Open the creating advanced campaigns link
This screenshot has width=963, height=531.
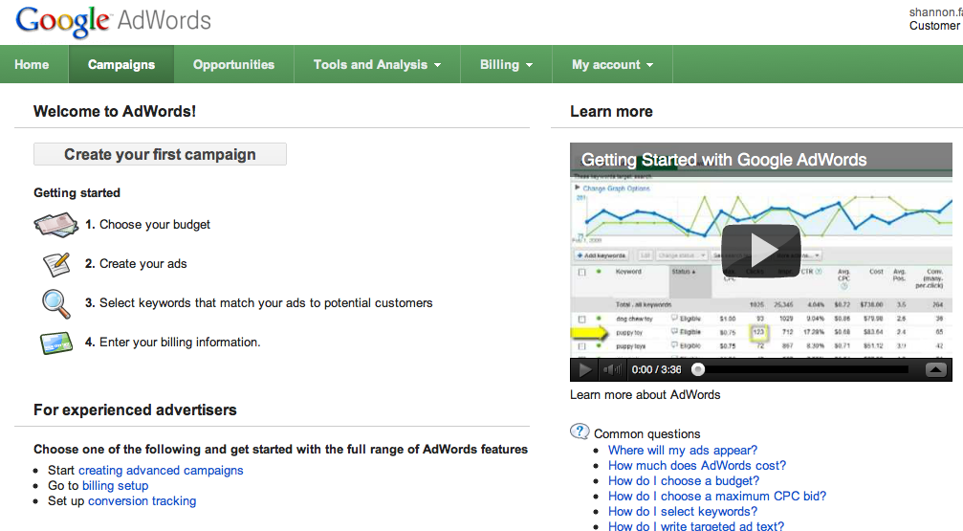161,470
